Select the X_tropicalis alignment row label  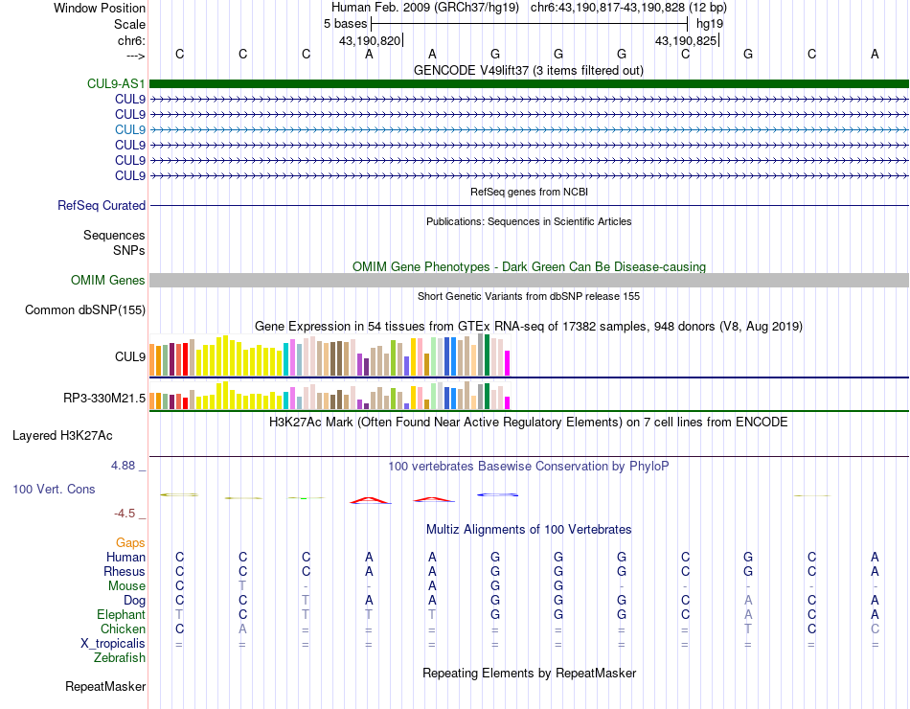point(113,644)
